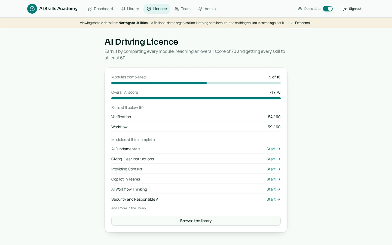Start the AI Workflow Thinking module

tap(273, 189)
